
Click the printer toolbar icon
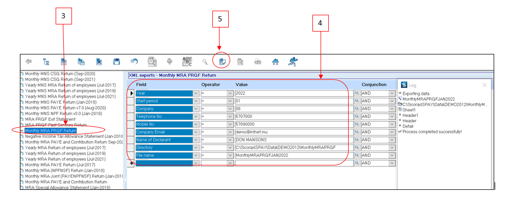257,61
